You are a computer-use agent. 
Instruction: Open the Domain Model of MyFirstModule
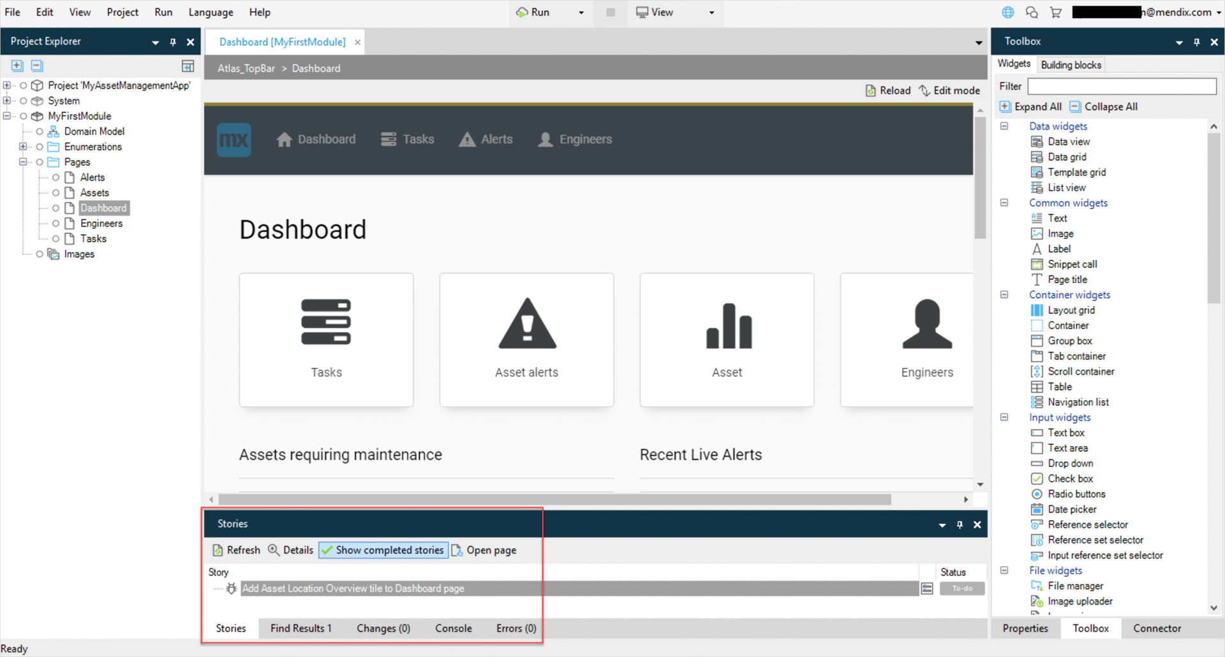(x=94, y=131)
